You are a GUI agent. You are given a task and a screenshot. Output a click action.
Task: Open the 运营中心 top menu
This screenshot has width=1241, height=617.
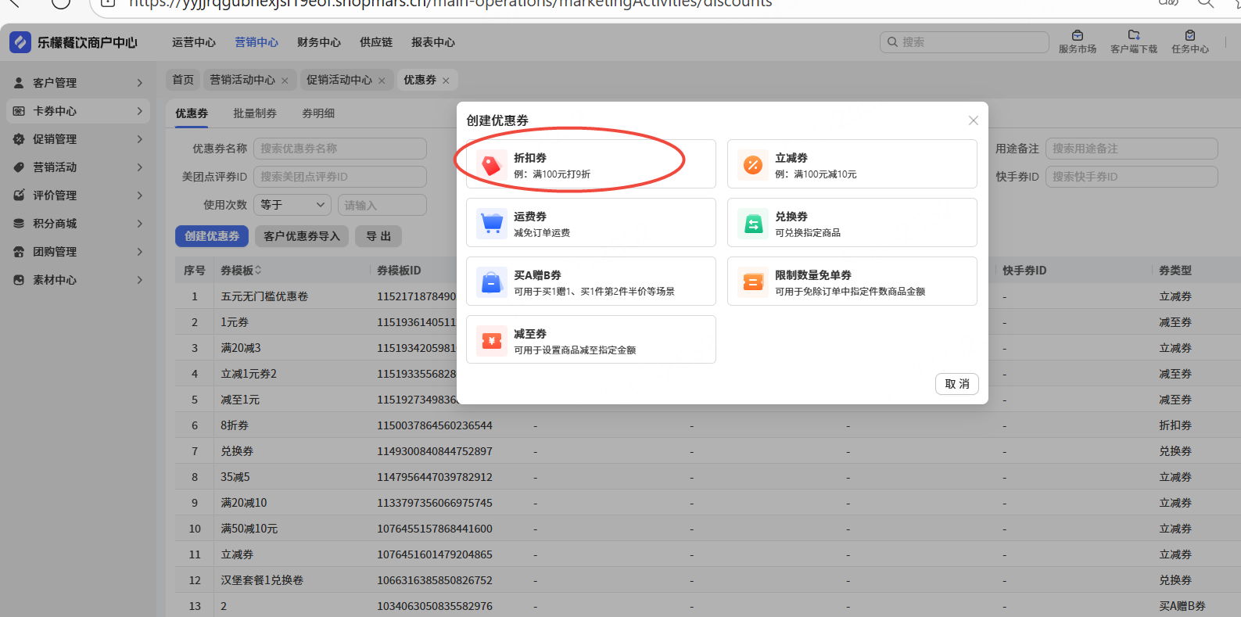pos(194,42)
